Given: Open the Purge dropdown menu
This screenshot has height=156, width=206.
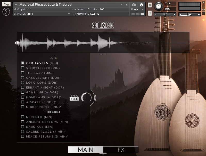Looking at the screenshot, I should [x=137, y=9].
